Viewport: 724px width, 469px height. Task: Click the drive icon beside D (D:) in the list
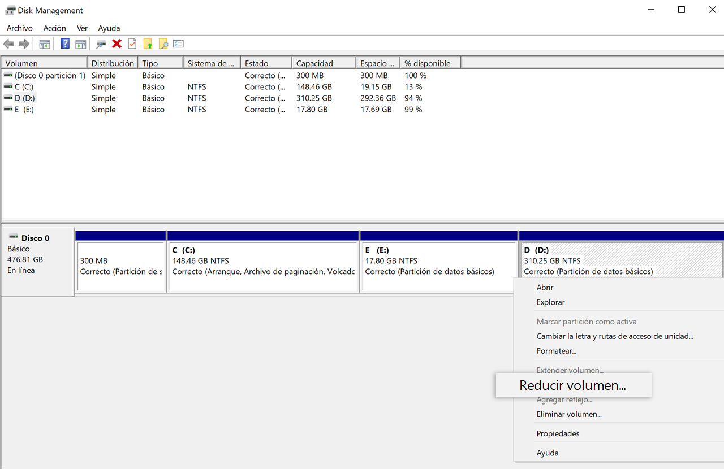pos(8,98)
